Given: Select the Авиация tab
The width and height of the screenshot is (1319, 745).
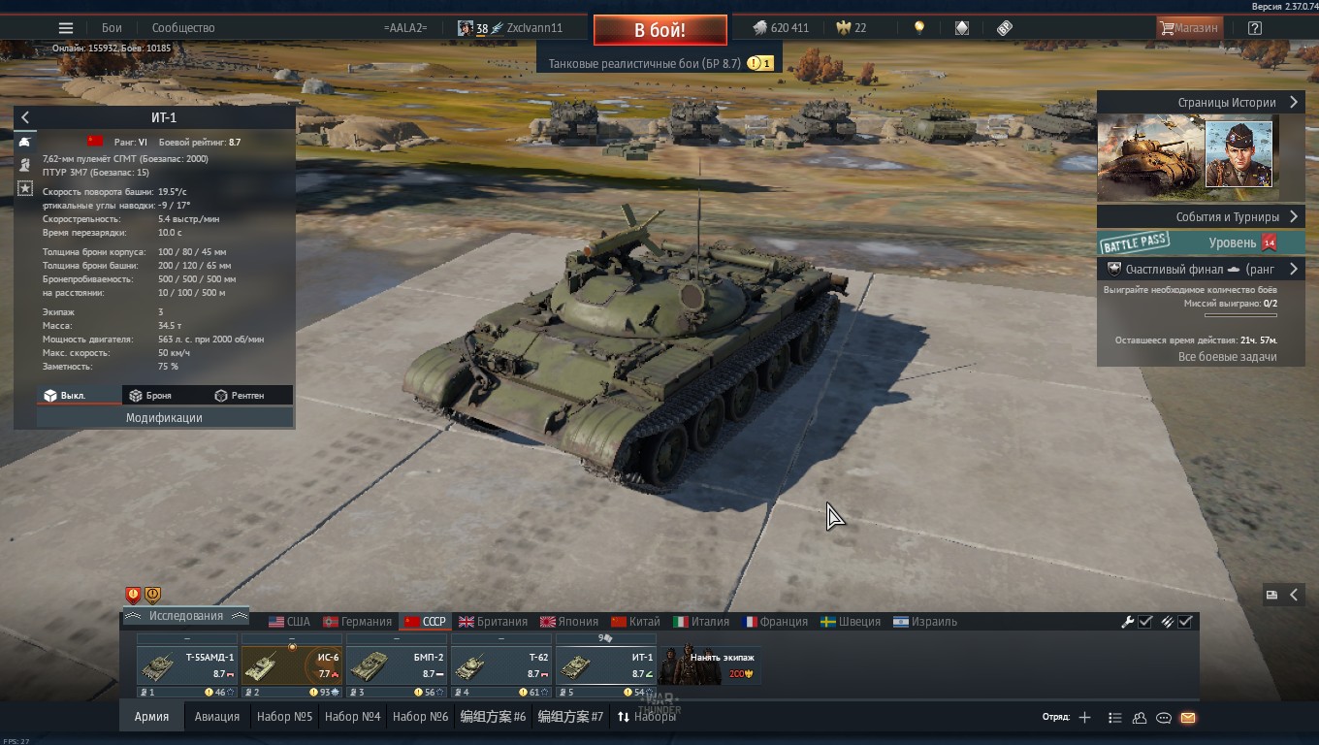Looking at the screenshot, I should pyautogui.click(x=216, y=717).
